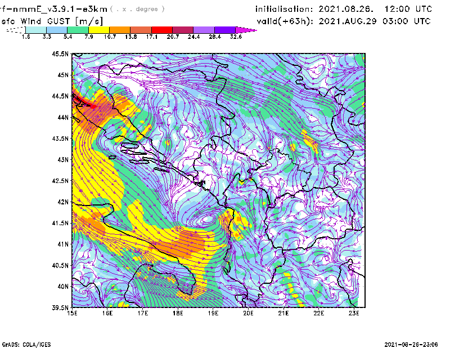Click the bright red legend swatch

pos(162,30)
